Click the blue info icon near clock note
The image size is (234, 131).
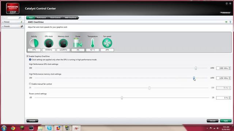[x=30, y=60]
